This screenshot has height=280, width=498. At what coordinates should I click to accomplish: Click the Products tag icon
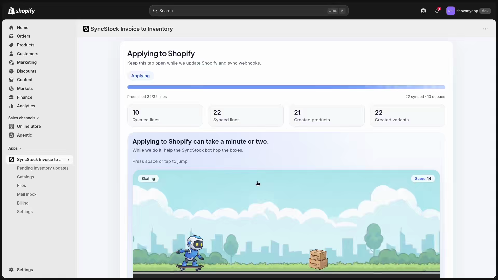[11, 45]
